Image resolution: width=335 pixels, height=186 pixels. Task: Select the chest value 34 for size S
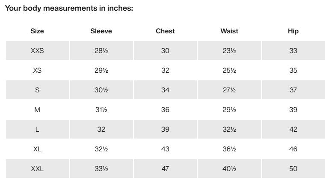click(165, 90)
